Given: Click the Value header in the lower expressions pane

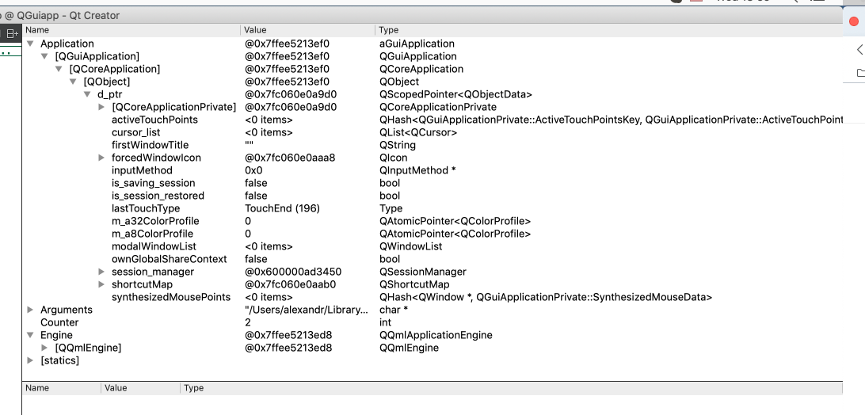Looking at the screenshot, I should coord(116,388).
